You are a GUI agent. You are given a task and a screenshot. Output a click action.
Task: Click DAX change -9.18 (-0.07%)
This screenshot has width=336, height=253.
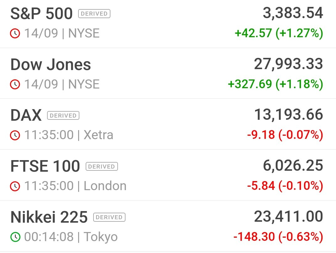tap(285, 135)
